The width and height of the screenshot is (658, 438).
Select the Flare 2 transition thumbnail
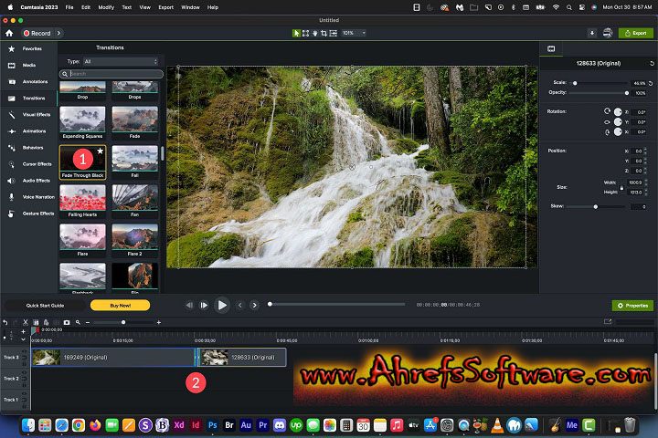(x=134, y=240)
